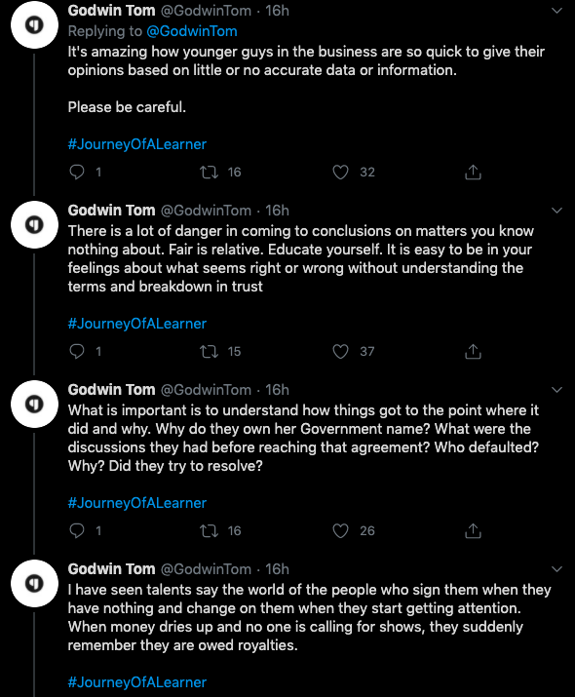Viewport: 575px width, 697px height.
Task: Open the @GodwinTom link after 'Replying to'
Action: (x=192, y=31)
